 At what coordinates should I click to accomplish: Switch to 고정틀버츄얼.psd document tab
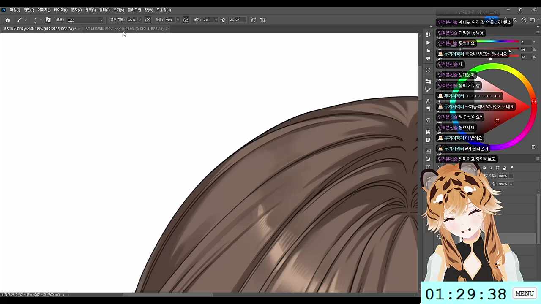(39, 29)
